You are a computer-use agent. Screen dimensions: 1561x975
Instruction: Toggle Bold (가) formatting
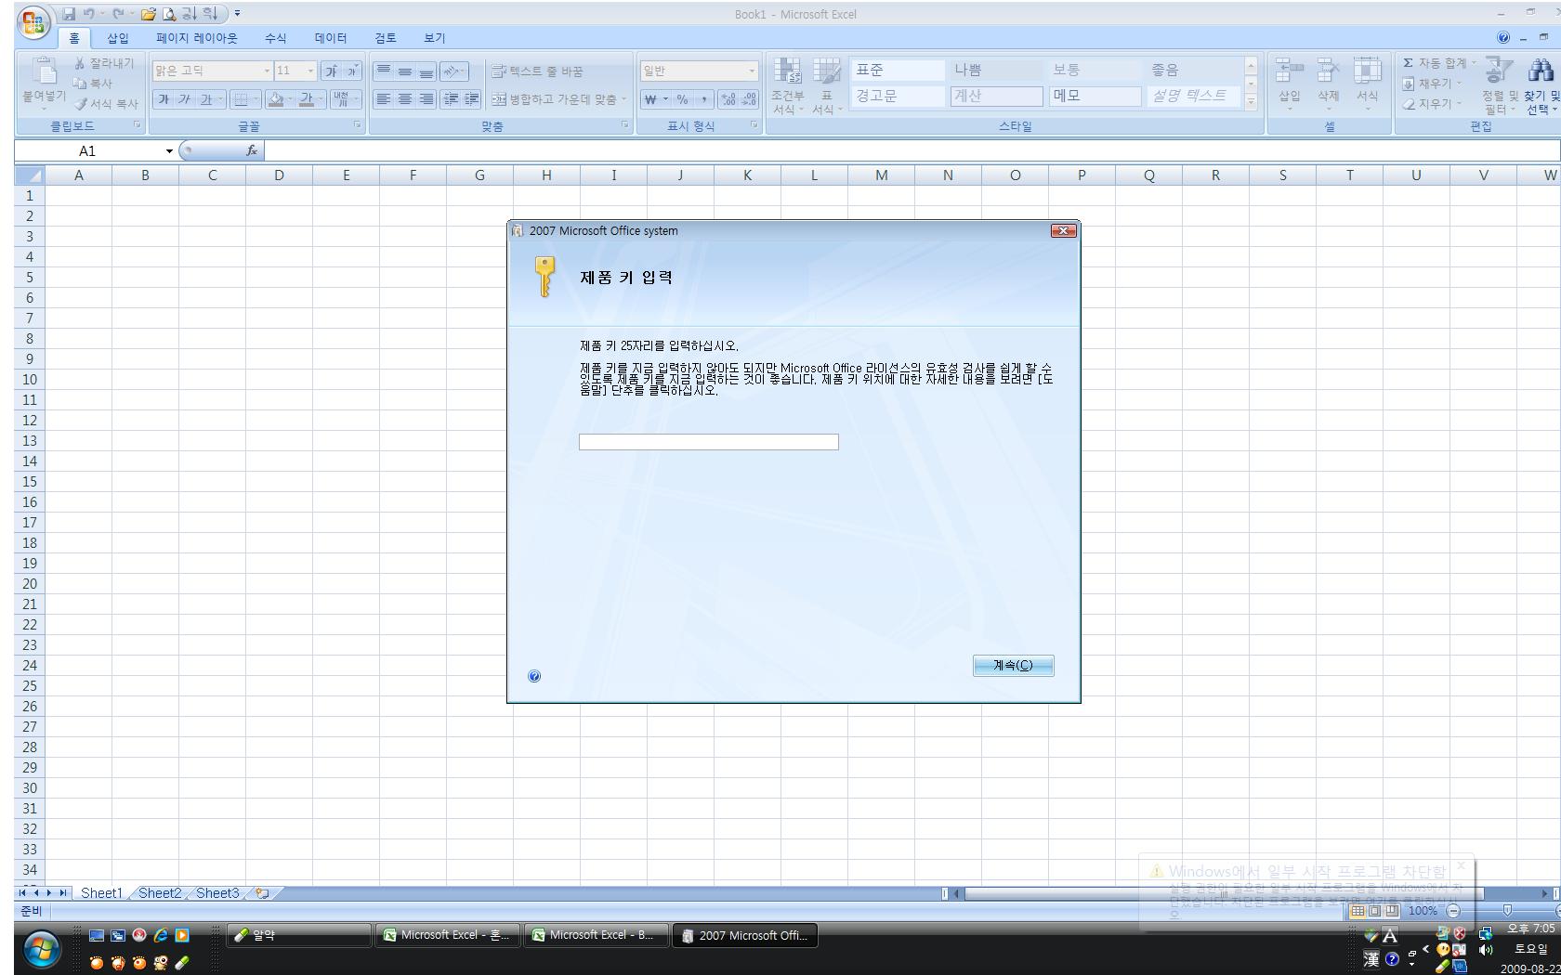164,99
